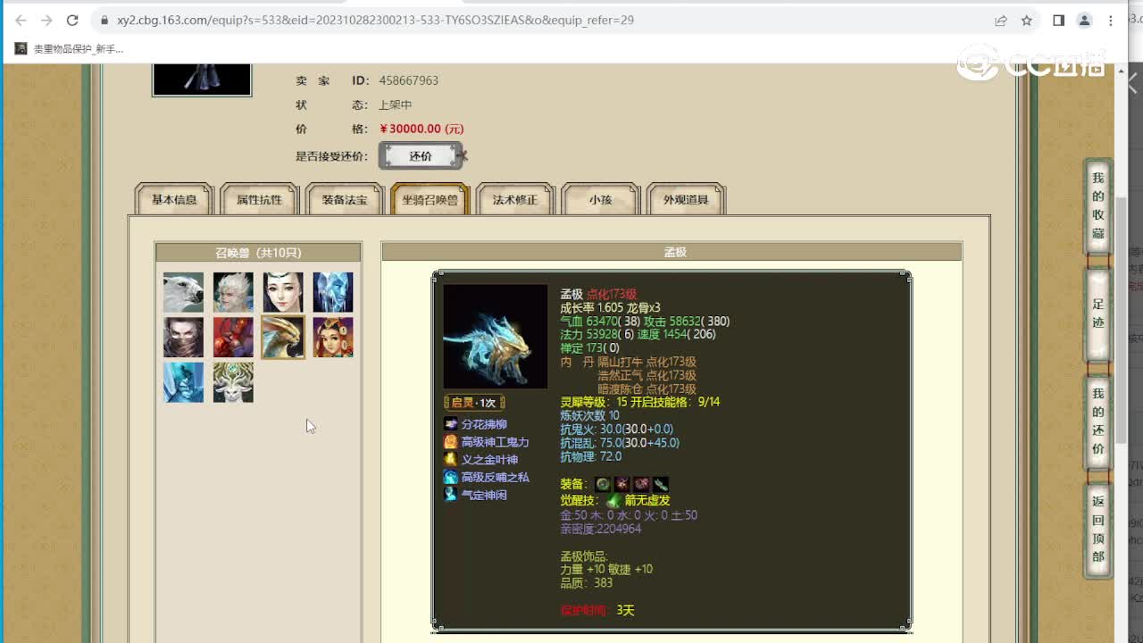Click the seller character avatar image
This screenshot has height=643, width=1143.
pyautogui.click(x=202, y=79)
